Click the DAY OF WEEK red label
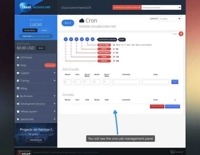The height and width of the screenshot is (155, 200). 104,45
